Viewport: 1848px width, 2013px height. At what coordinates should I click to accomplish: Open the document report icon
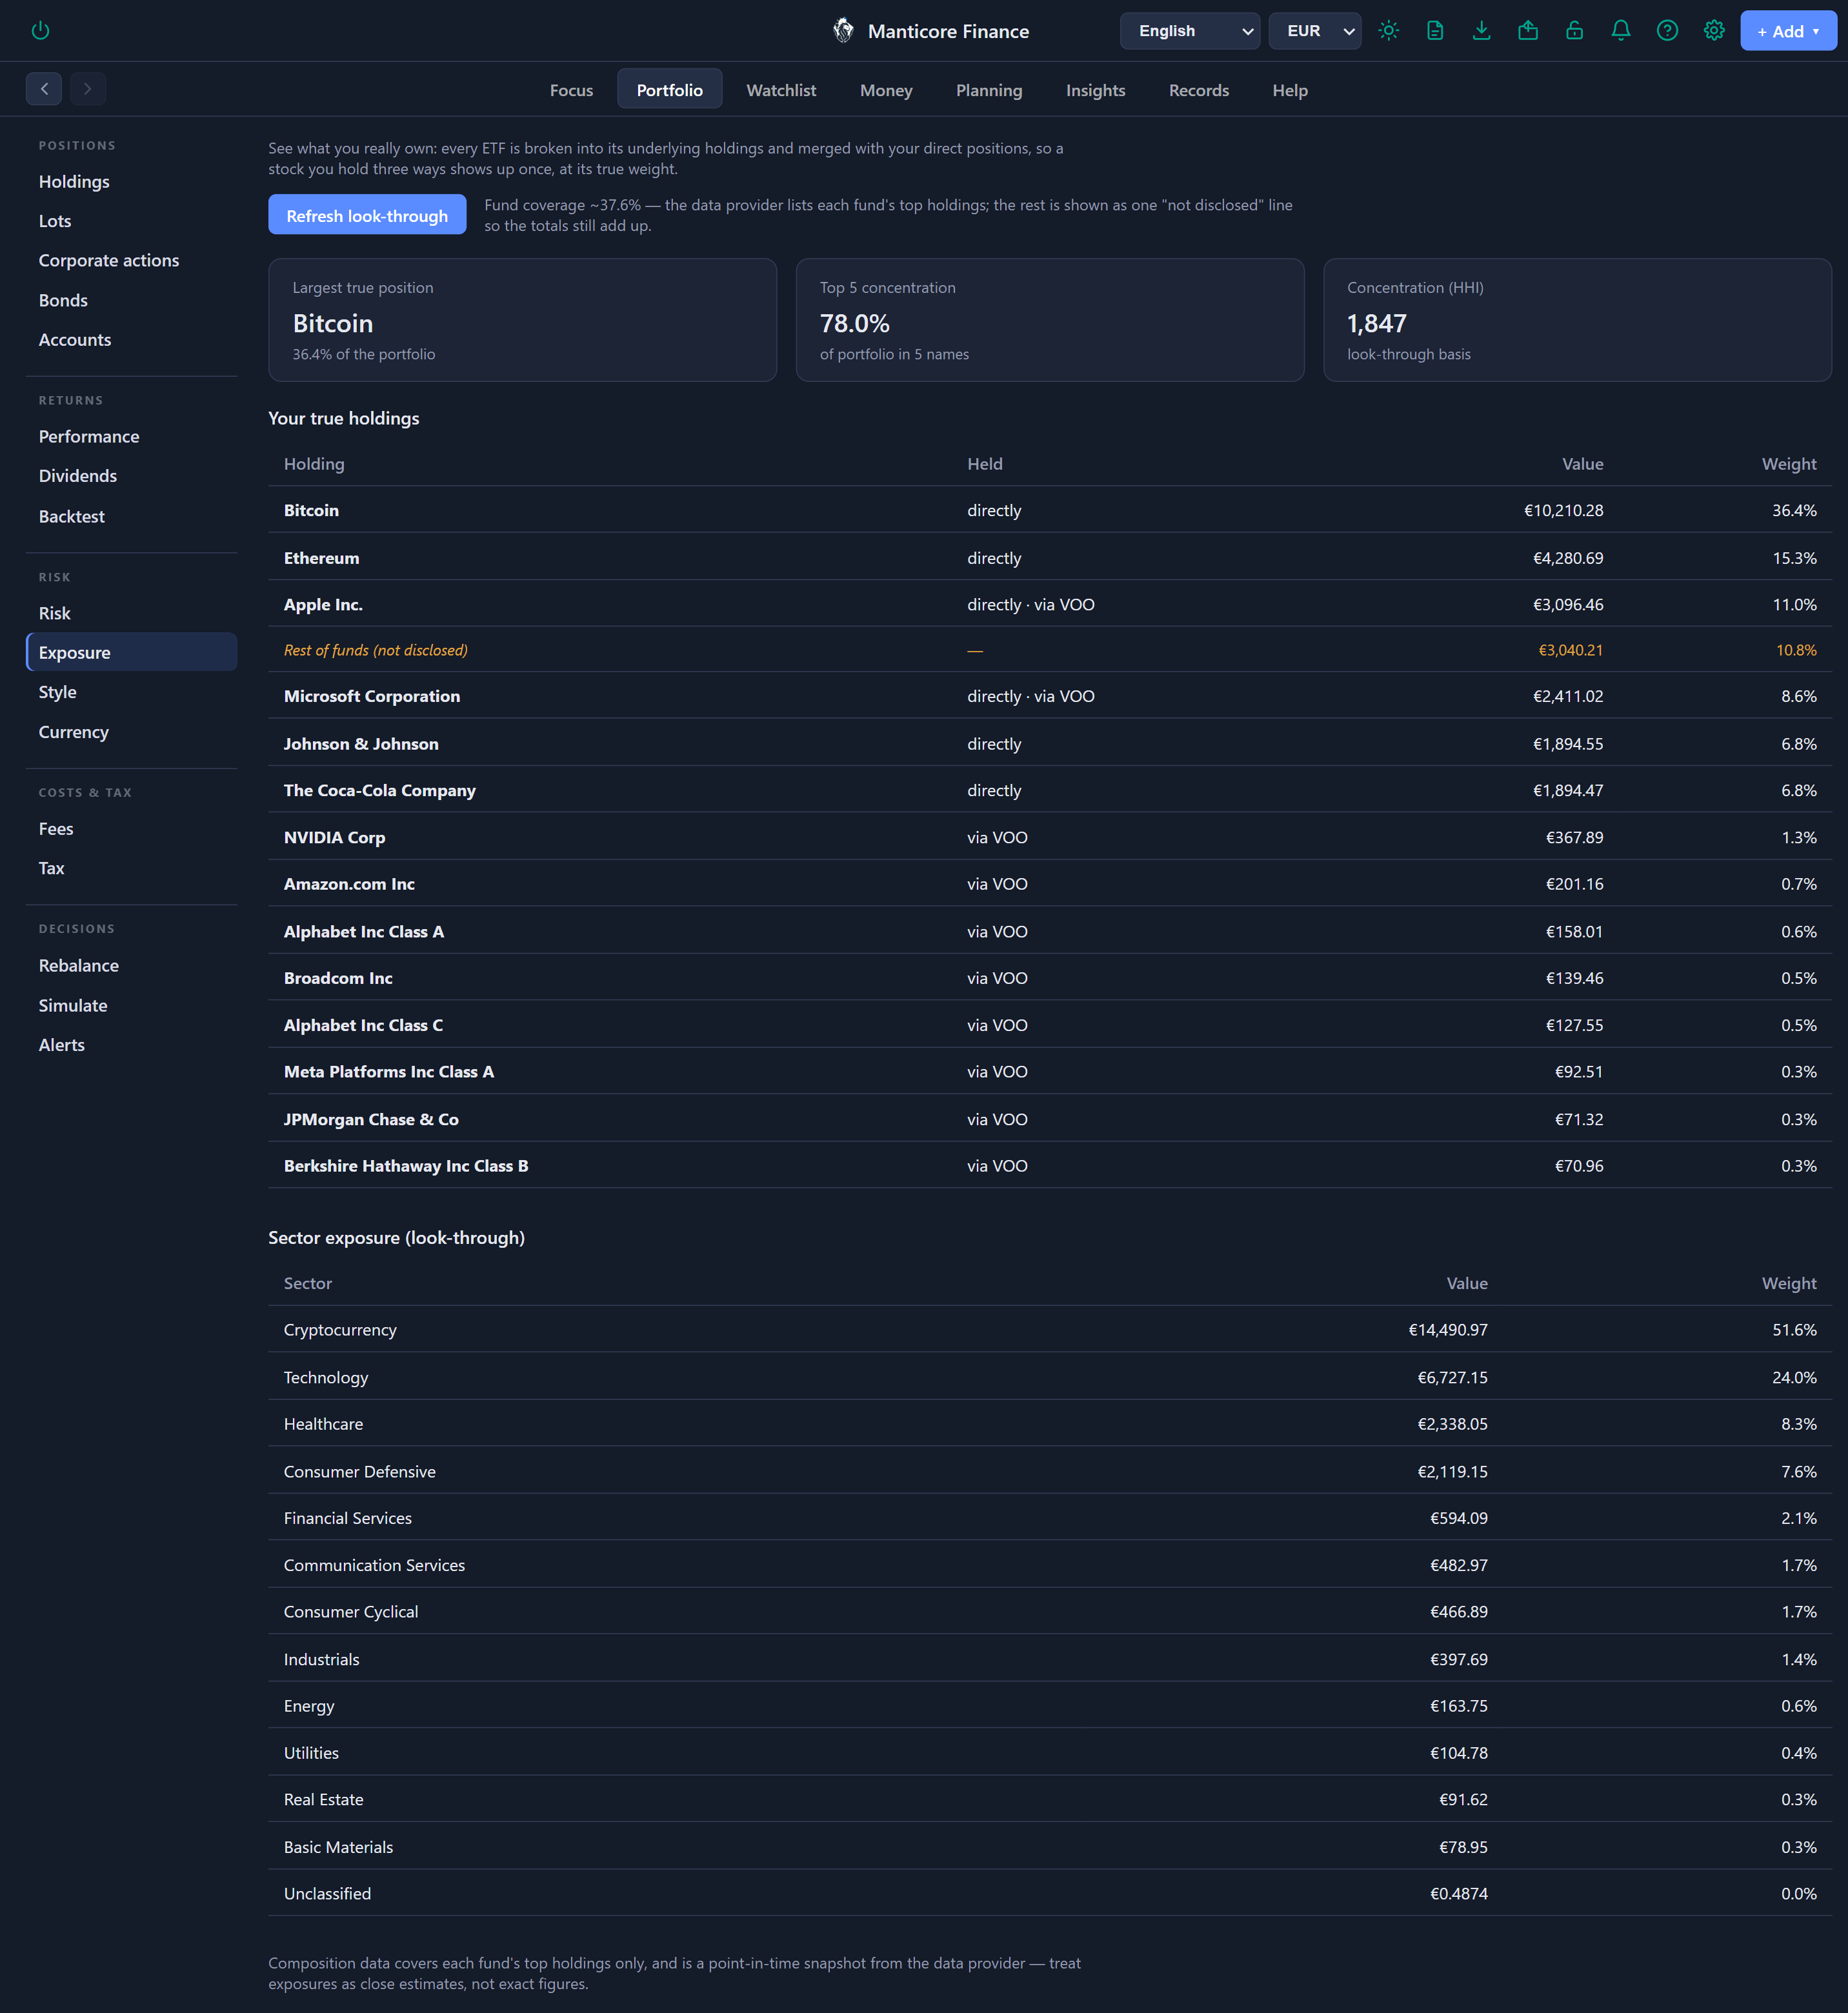pos(1435,30)
